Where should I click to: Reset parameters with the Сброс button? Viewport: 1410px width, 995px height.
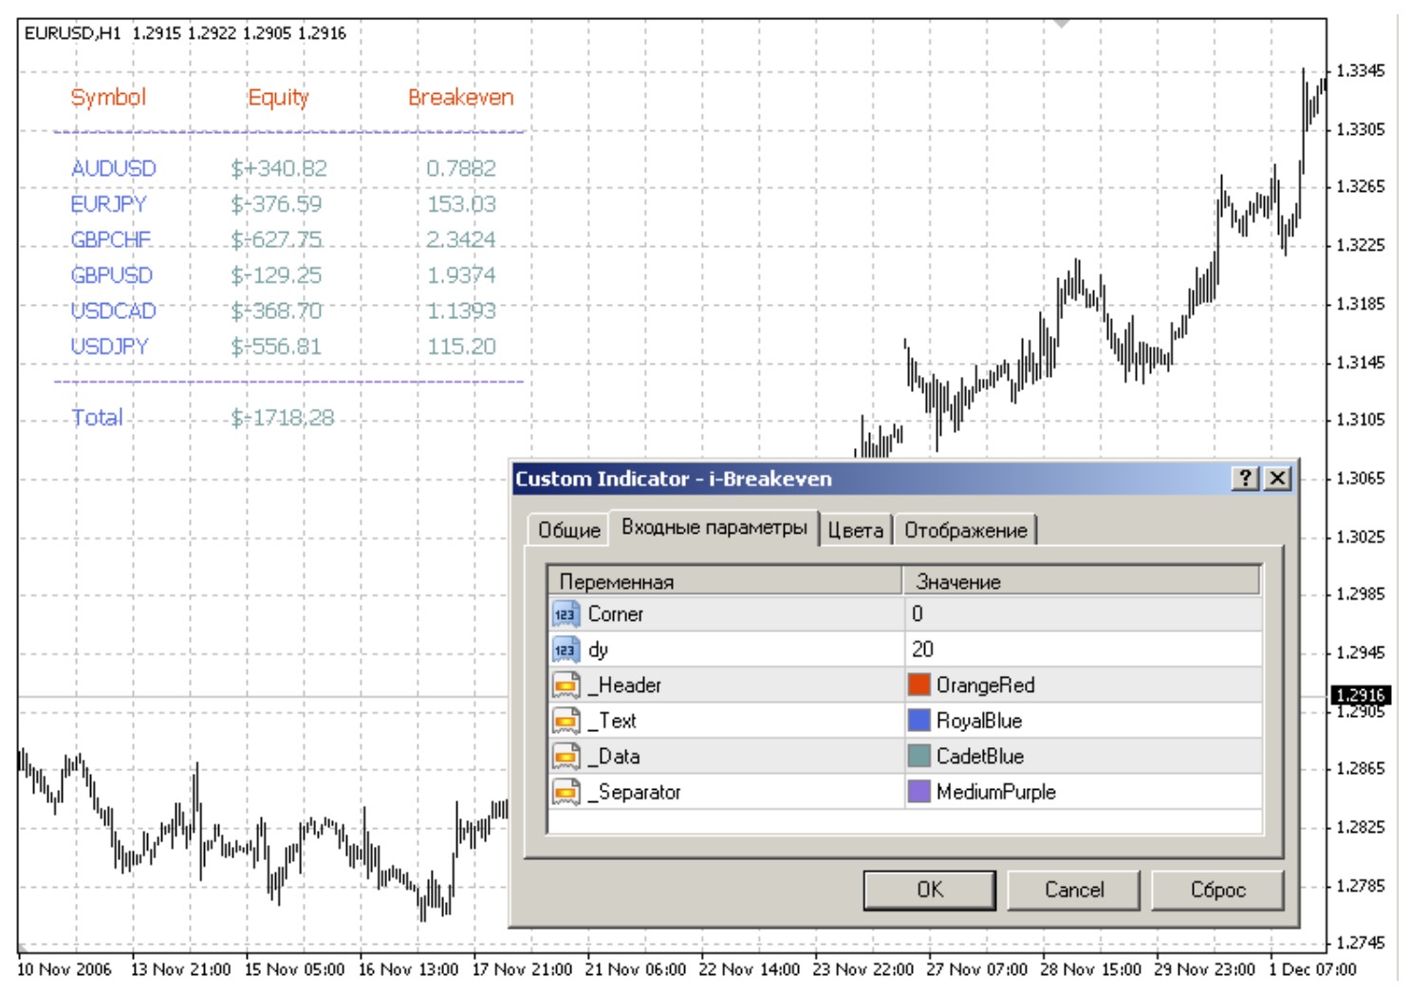[1217, 890]
